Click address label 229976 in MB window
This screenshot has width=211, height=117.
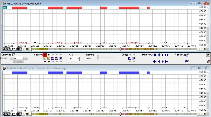127,46
